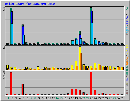Click the chart title 'Daily usage for January 2012'
The image size is (130, 101).
click(30, 4)
